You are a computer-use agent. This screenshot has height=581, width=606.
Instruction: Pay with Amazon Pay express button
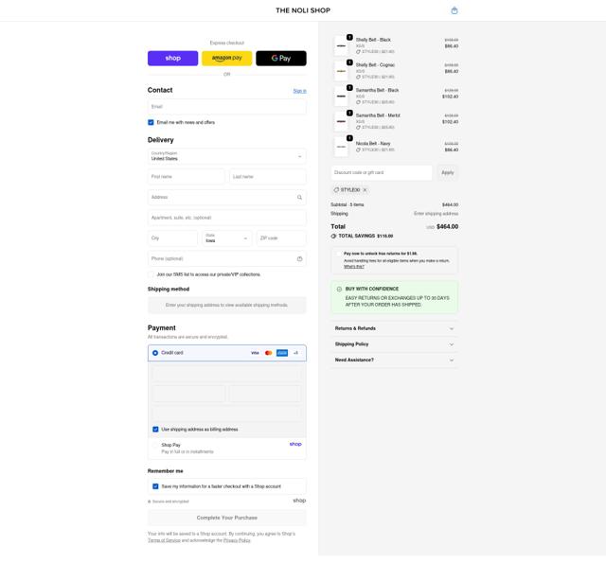point(226,58)
